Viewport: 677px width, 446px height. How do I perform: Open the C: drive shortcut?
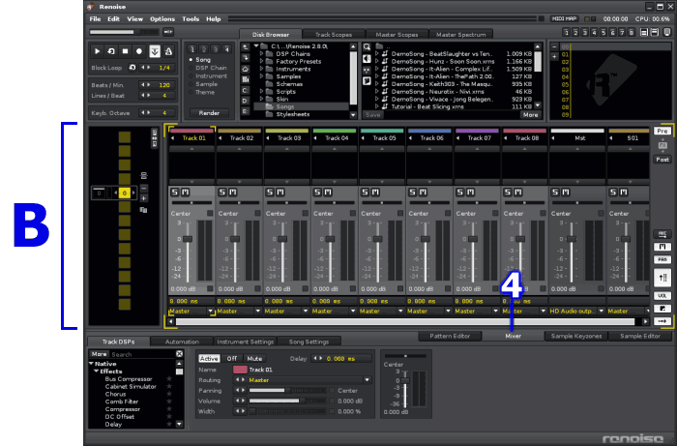(x=246, y=91)
